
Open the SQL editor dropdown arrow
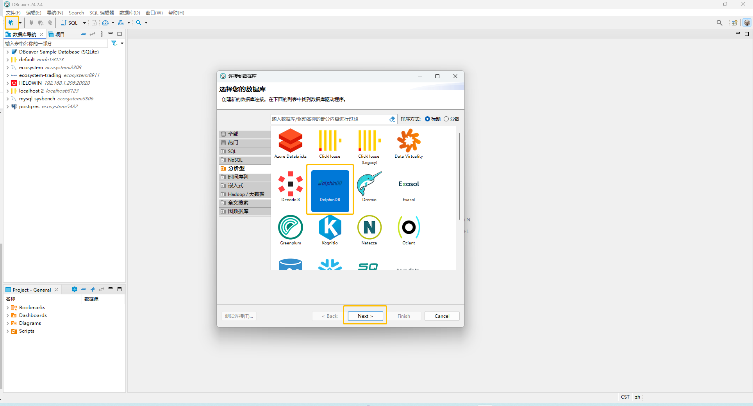[84, 23]
